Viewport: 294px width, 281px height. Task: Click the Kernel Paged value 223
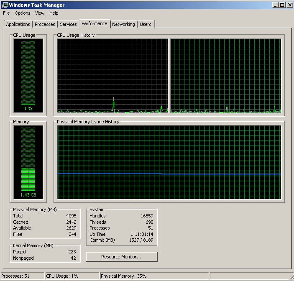point(72,252)
